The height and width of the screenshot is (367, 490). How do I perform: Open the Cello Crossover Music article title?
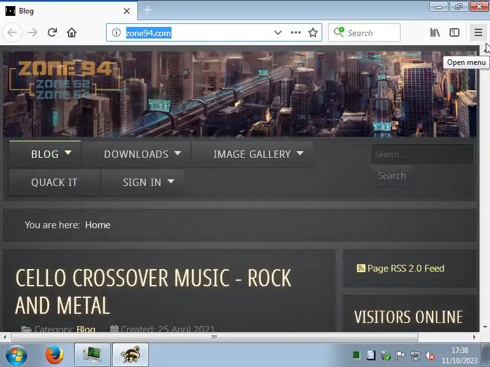tap(153, 292)
